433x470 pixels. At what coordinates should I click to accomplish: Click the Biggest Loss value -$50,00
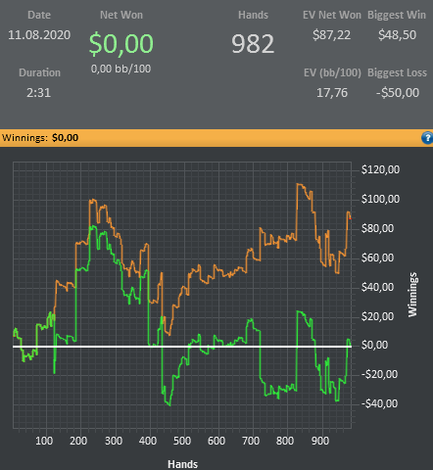coord(398,93)
